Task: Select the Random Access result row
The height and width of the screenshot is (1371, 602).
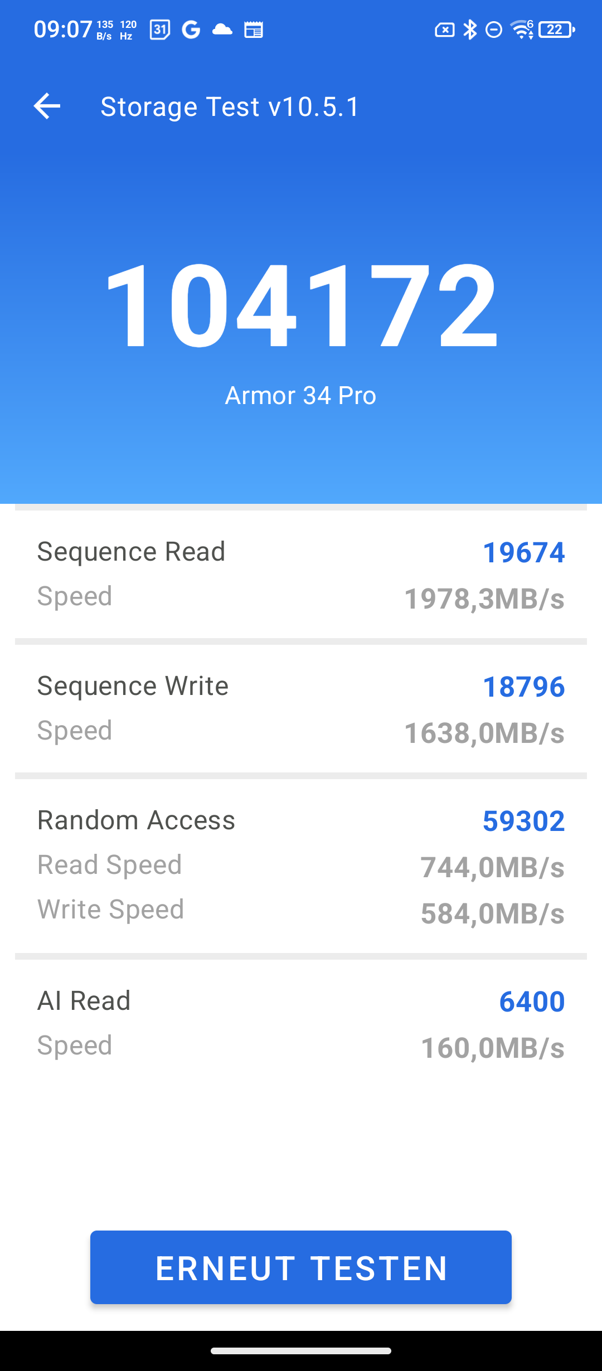Action: coord(301,865)
